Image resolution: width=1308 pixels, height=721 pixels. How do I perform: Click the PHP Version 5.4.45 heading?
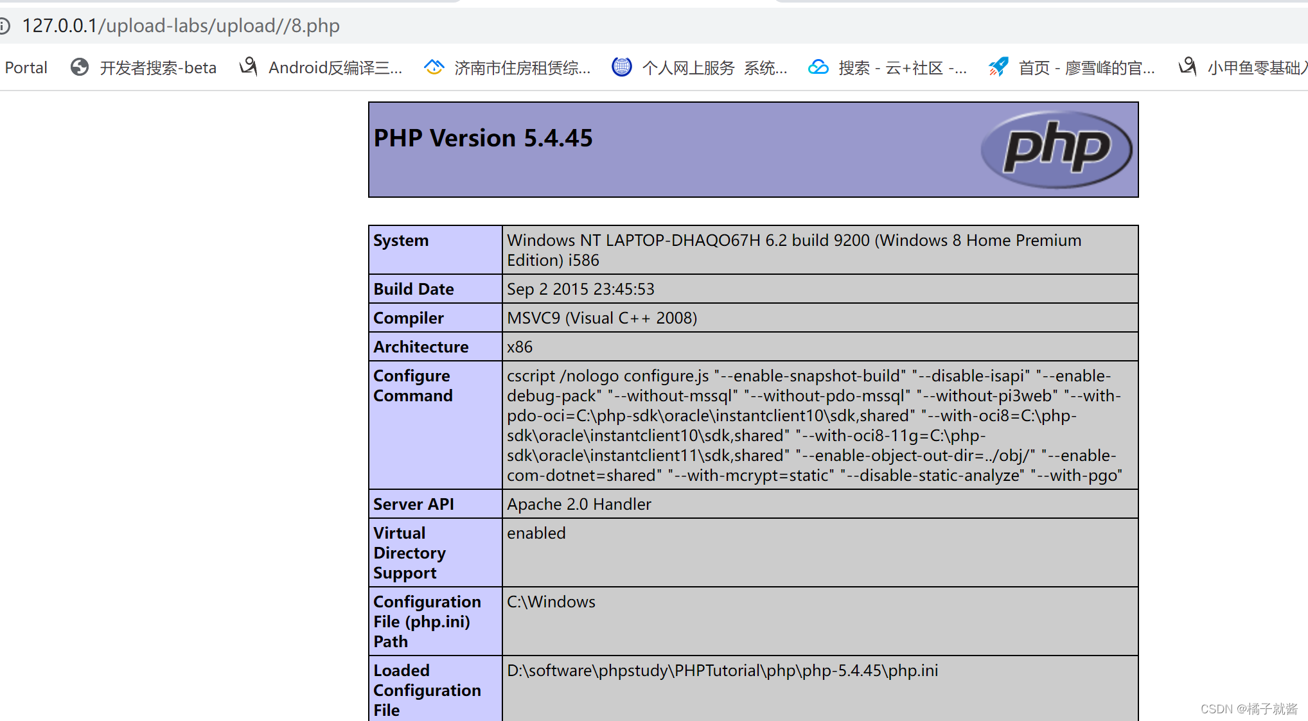pyautogui.click(x=483, y=138)
